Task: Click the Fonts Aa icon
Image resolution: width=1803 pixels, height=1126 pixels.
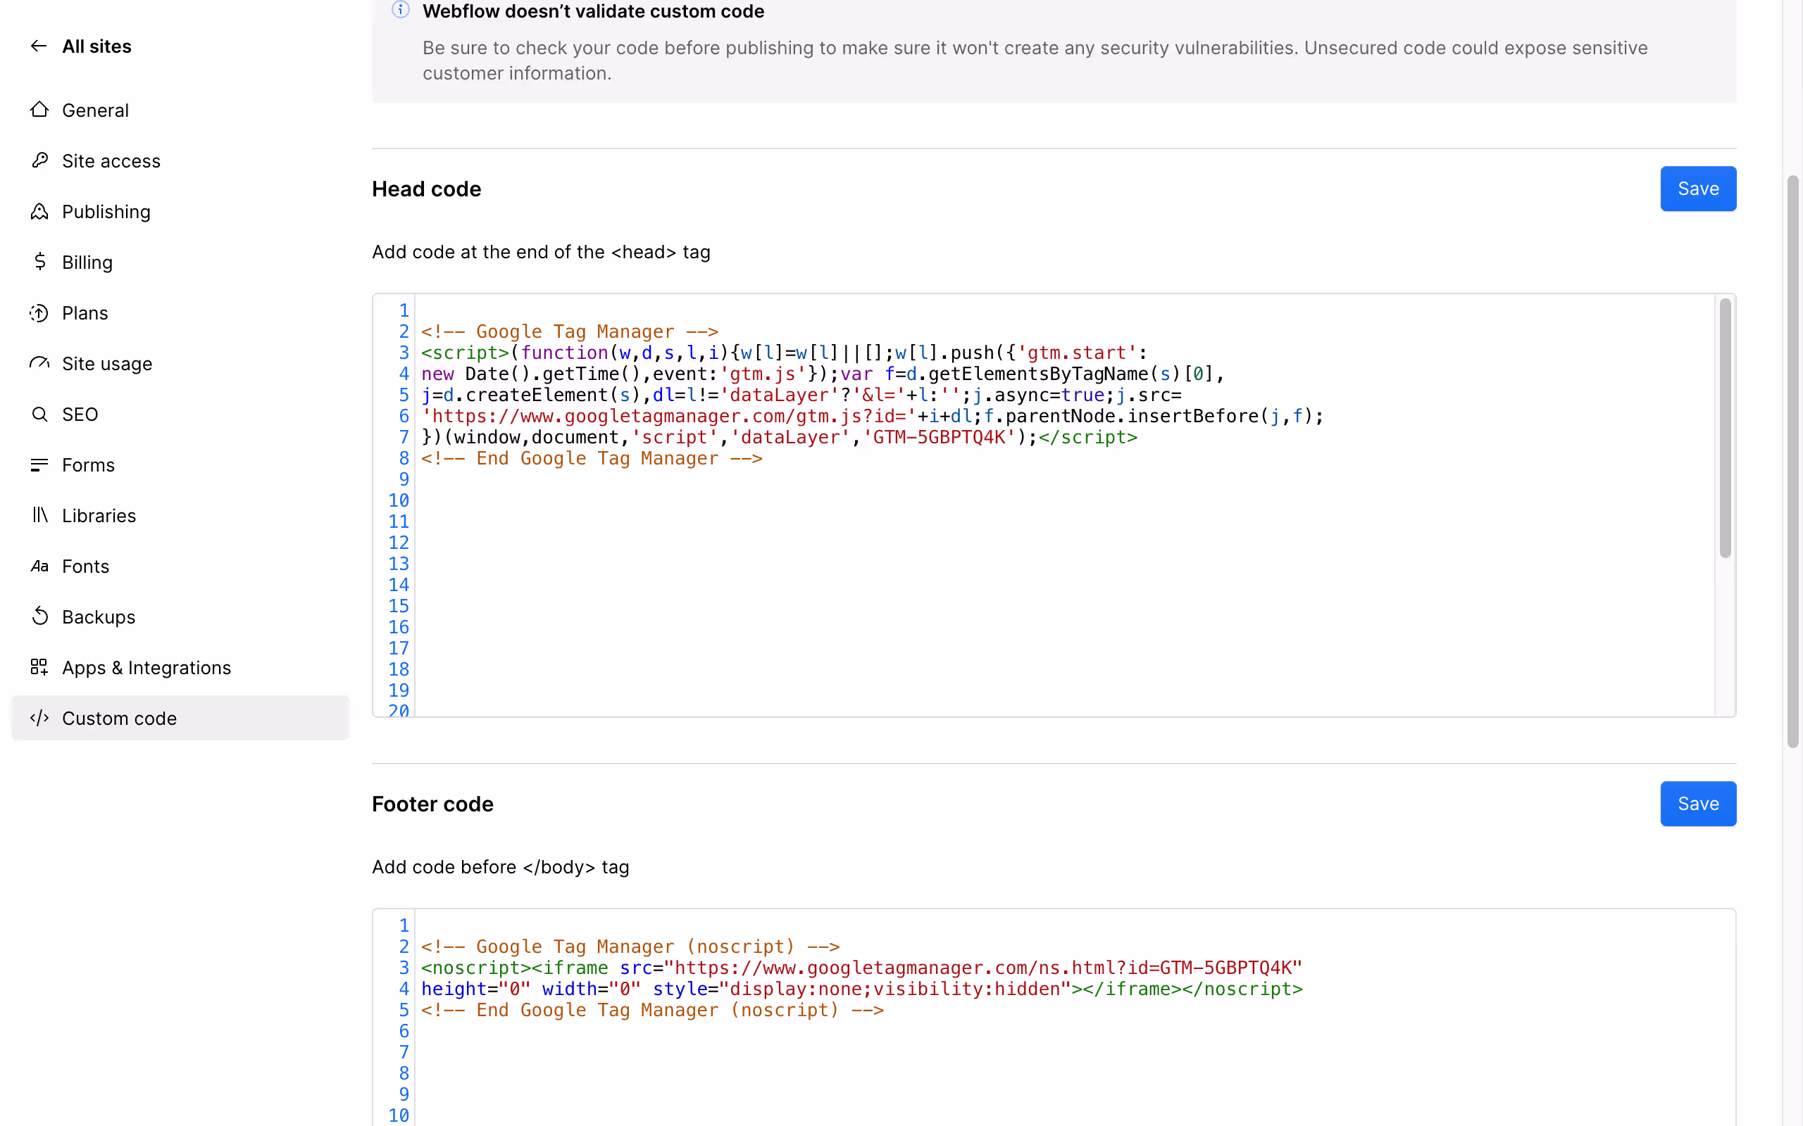Action: [x=39, y=566]
